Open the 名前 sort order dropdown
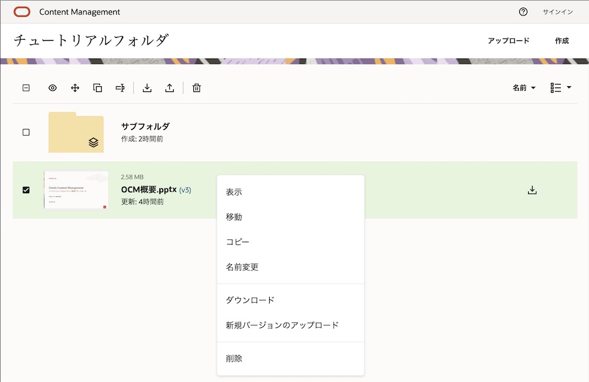 pos(523,87)
